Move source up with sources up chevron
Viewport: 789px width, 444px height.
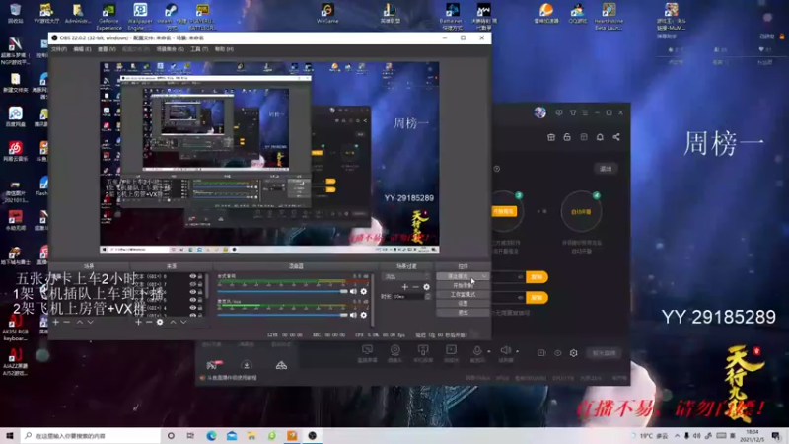tap(173, 322)
